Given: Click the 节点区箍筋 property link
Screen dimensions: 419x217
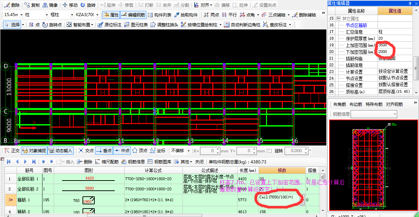Looking at the screenshot, I should [x=356, y=25].
